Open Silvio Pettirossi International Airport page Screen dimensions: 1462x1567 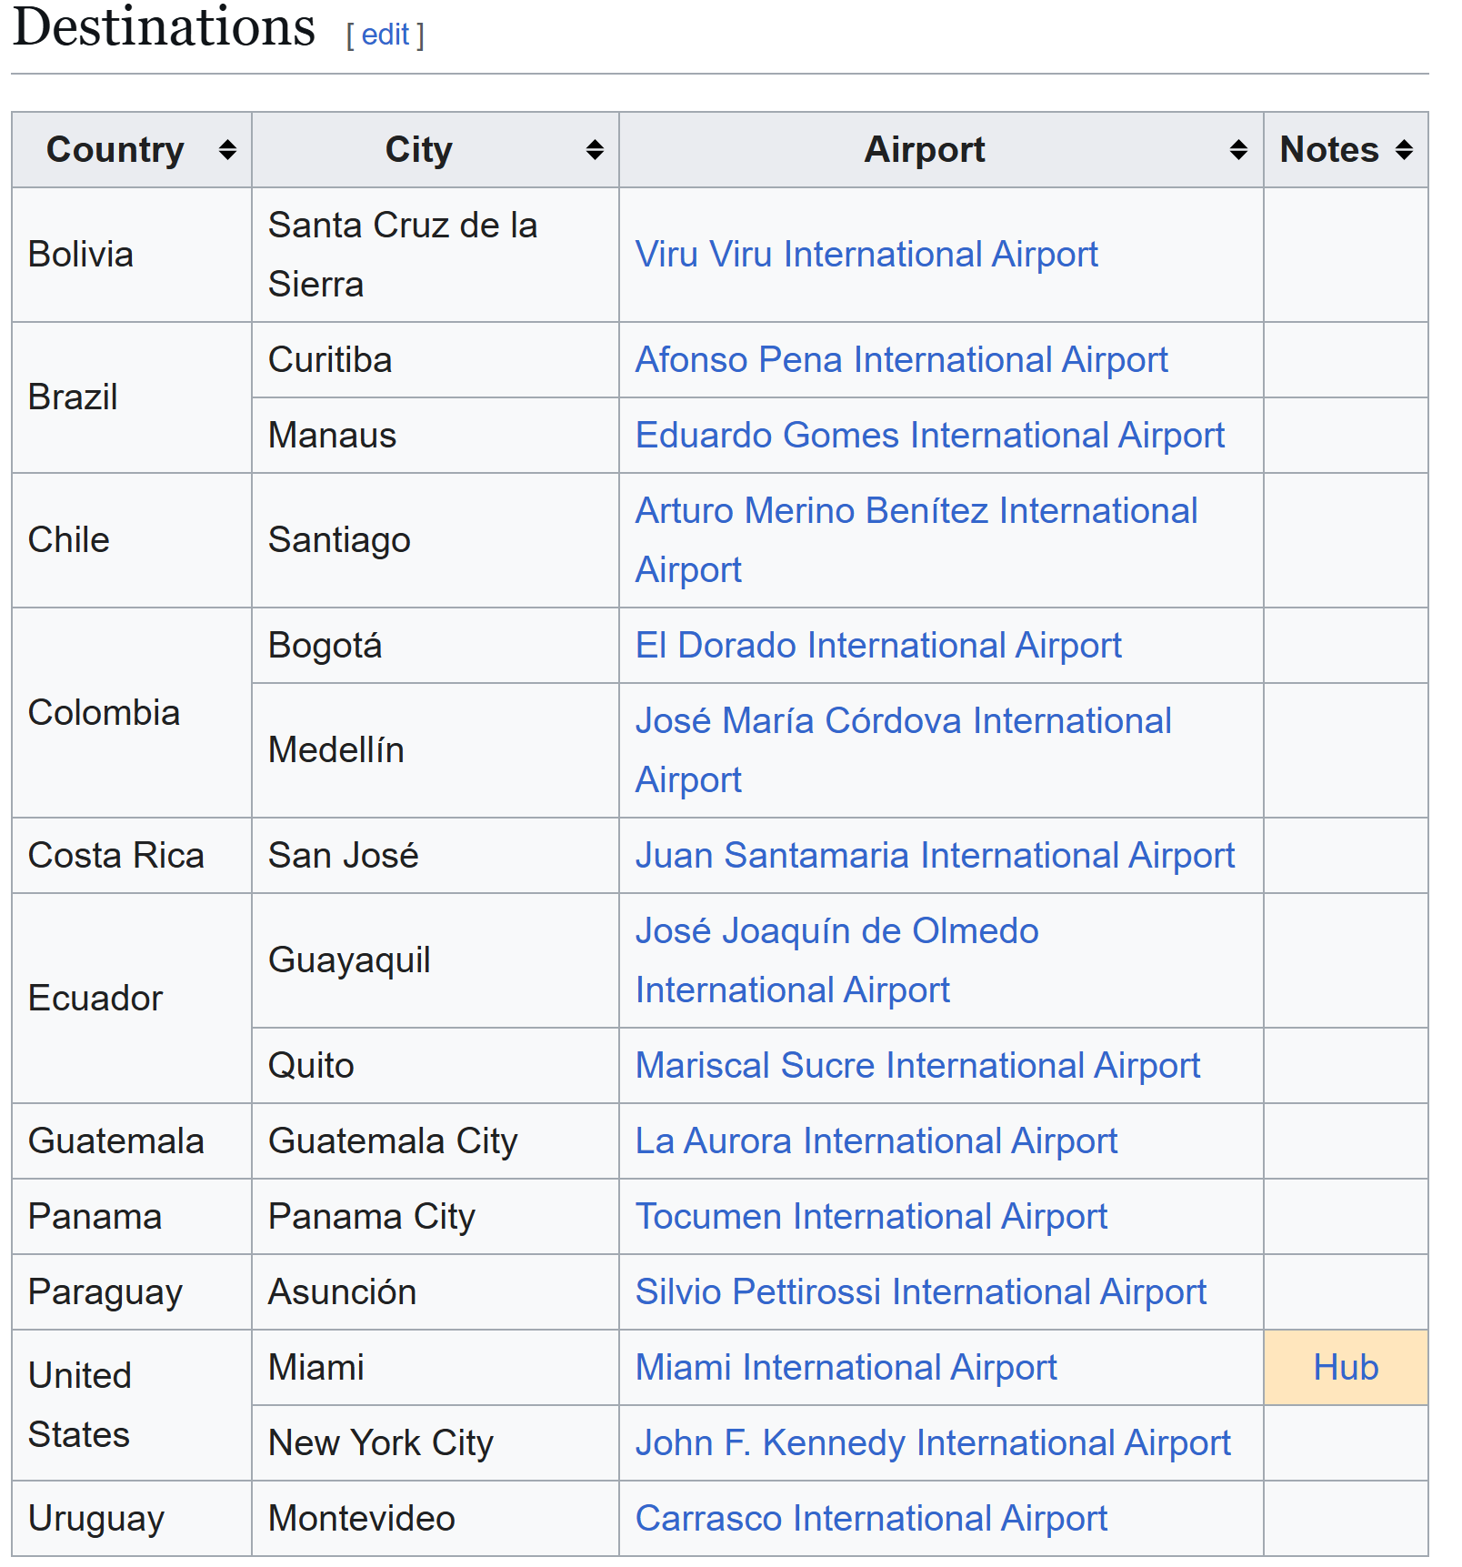[920, 1292]
